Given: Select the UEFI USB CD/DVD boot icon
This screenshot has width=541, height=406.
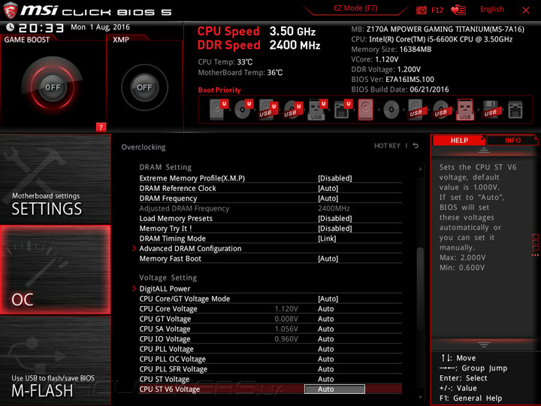Looking at the screenshot, I should click(x=293, y=110).
